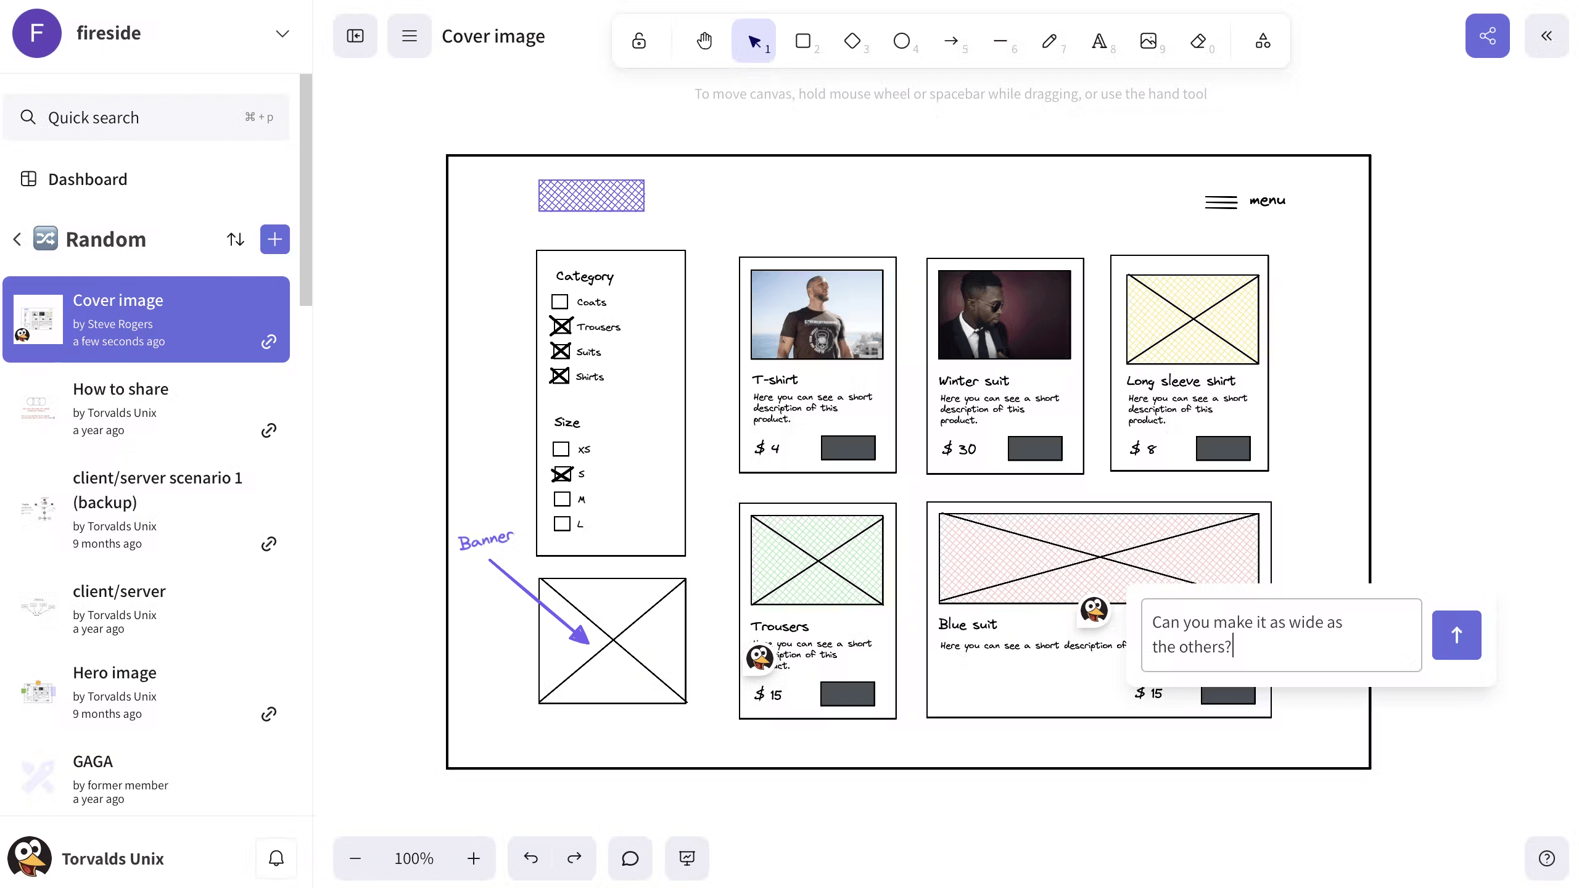Viewport: 1579px width, 888px height.
Task: Toggle the Trousers category checkbox
Action: (561, 325)
